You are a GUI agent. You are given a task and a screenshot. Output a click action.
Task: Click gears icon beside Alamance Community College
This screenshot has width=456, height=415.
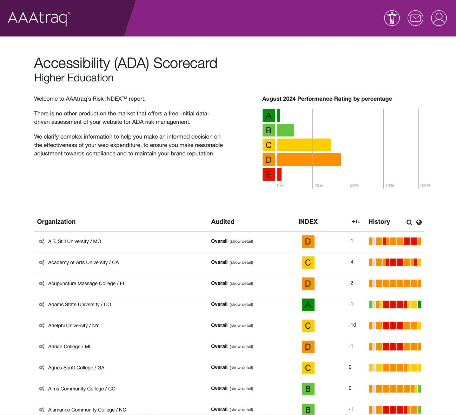[42, 410]
